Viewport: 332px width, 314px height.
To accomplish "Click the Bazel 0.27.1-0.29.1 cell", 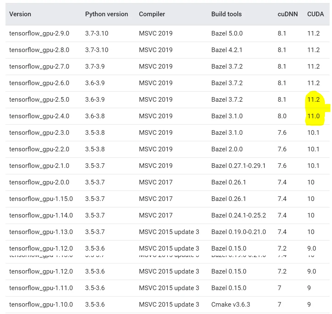I will 239,166.
